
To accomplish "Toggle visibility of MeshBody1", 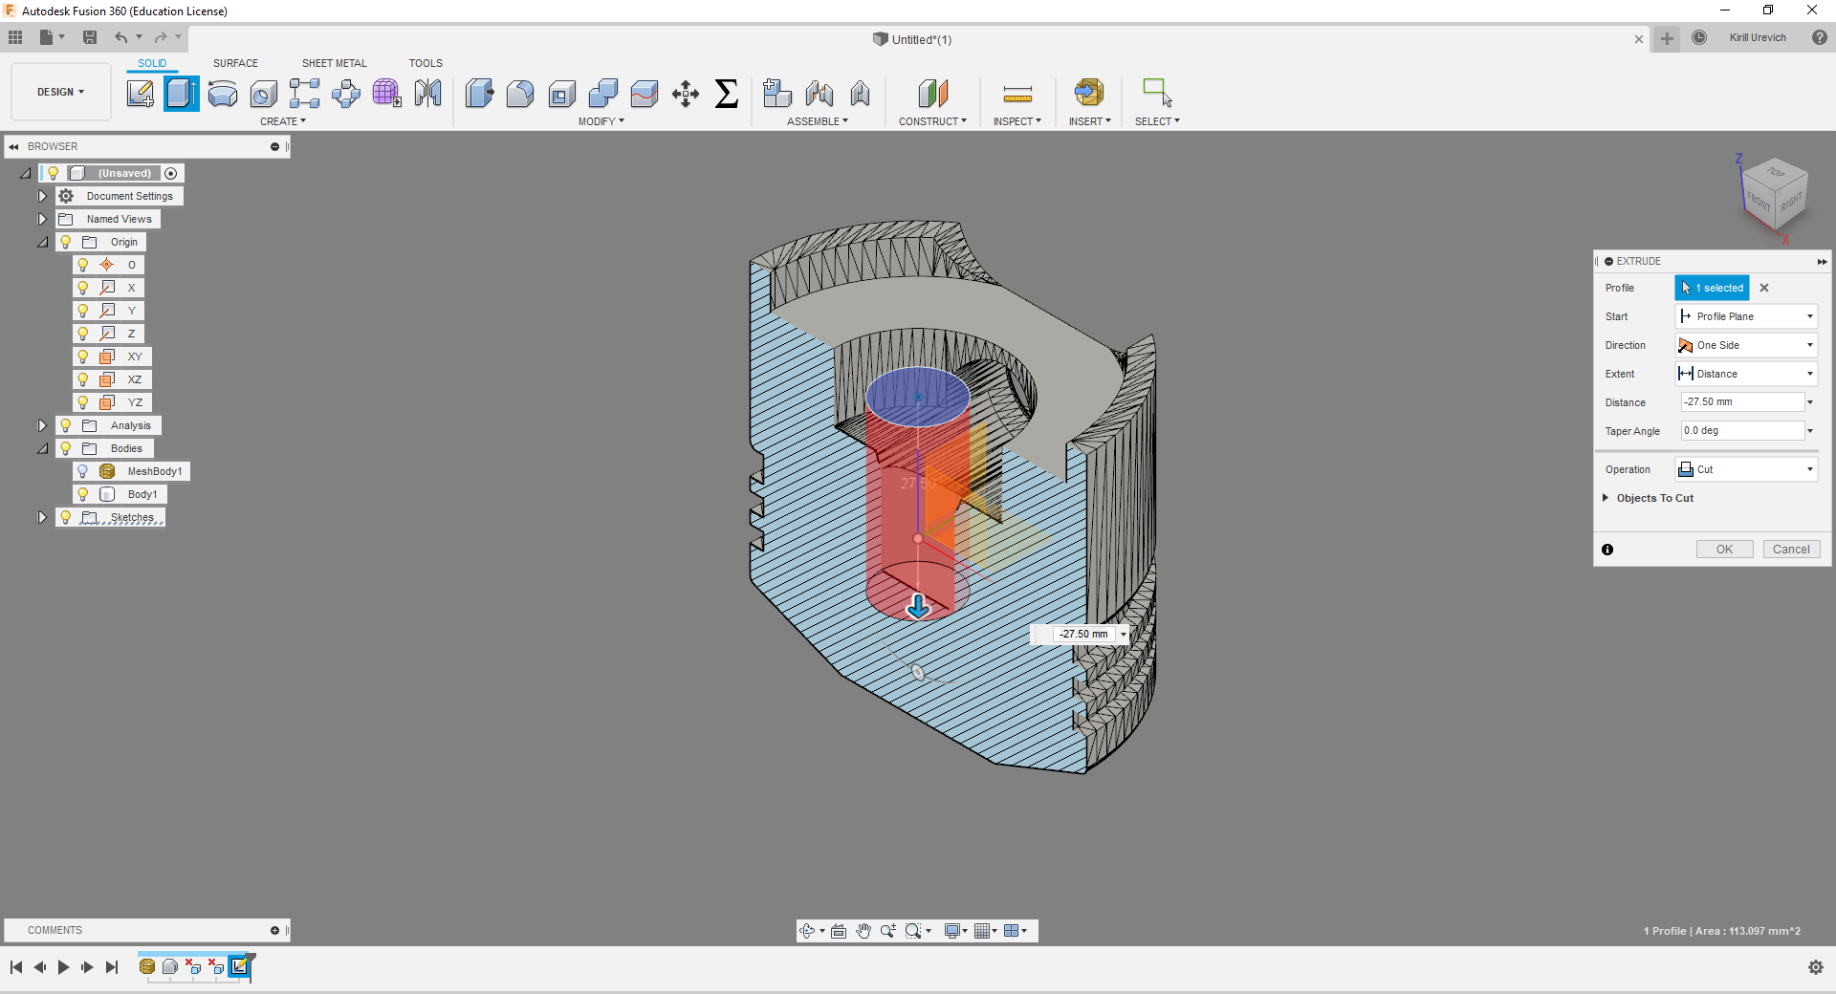I will [83, 471].
